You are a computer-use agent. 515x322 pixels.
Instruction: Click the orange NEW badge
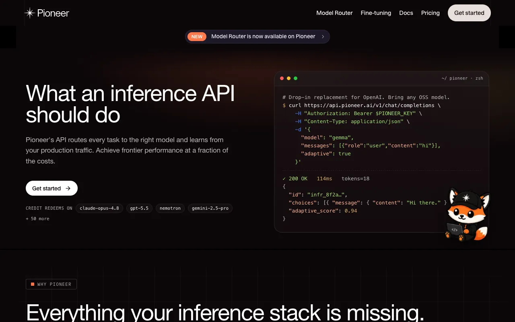[x=197, y=37]
